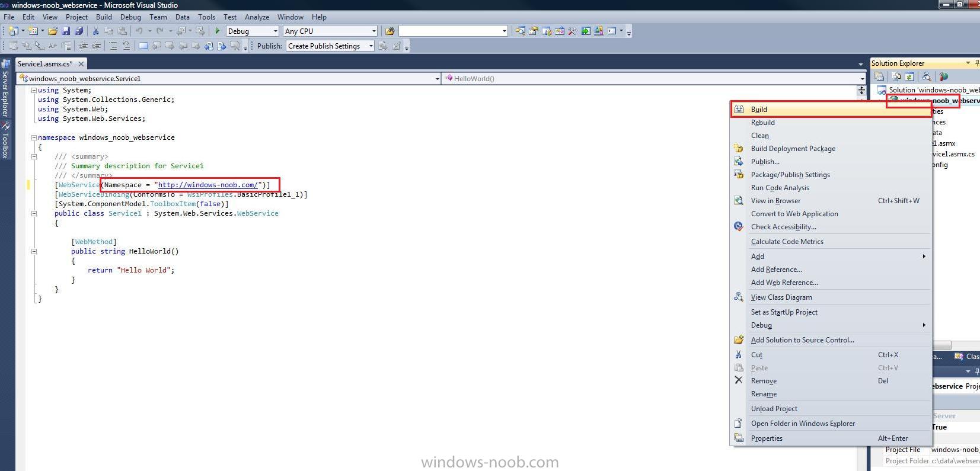Choose Run Code Analysis entry
Screen dimensions: 980x471
coord(831,188)
